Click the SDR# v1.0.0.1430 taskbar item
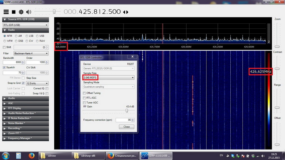285x160 pixels. point(156,156)
